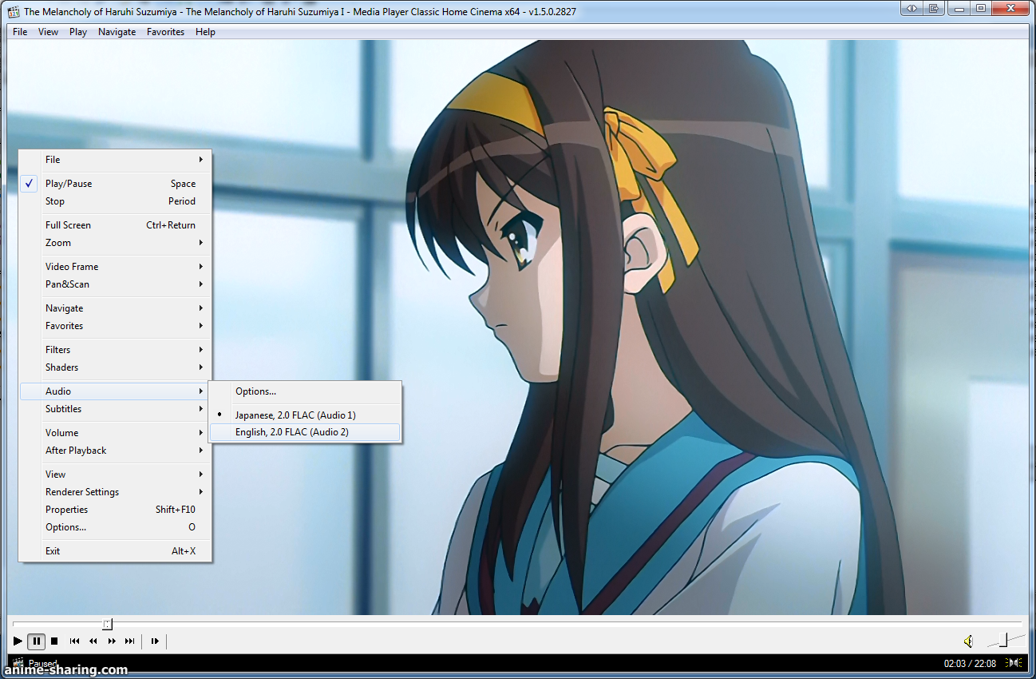Click the 02:03 / 22:08 time display
This screenshot has width=1036, height=679.
click(970, 663)
